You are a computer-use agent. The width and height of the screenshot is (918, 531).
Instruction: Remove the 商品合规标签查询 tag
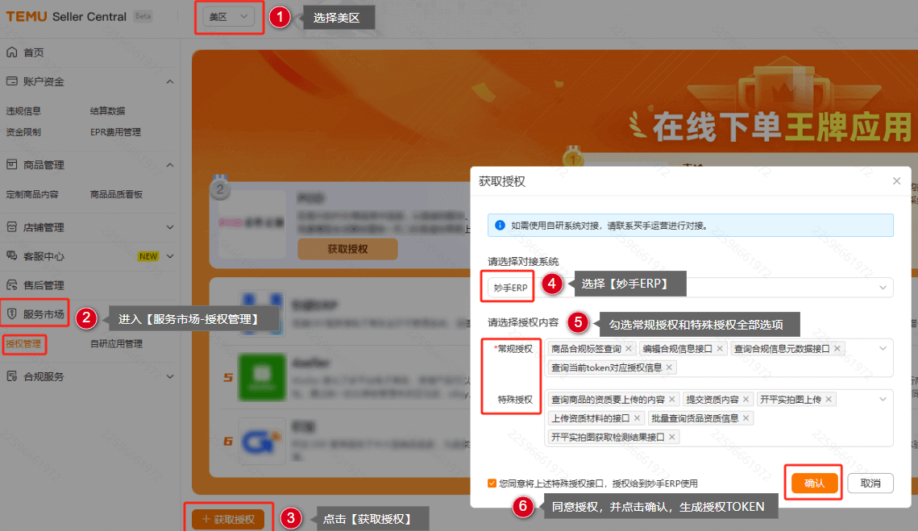[628, 349]
